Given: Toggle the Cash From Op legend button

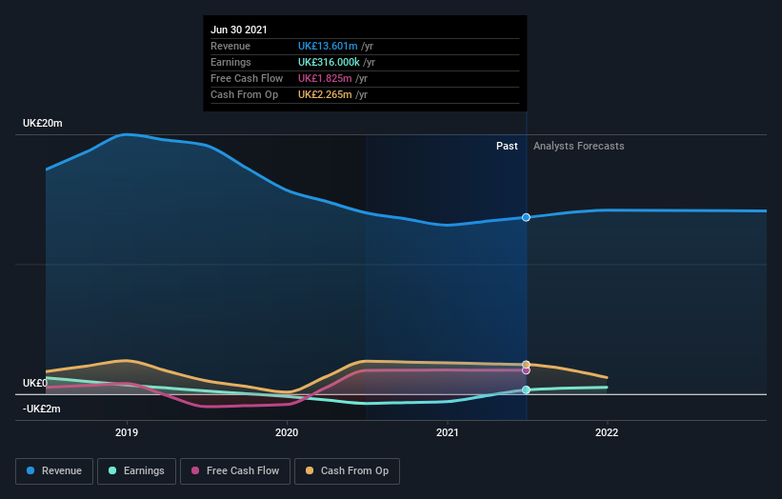Looking at the screenshot, I should tap(347, 471).
